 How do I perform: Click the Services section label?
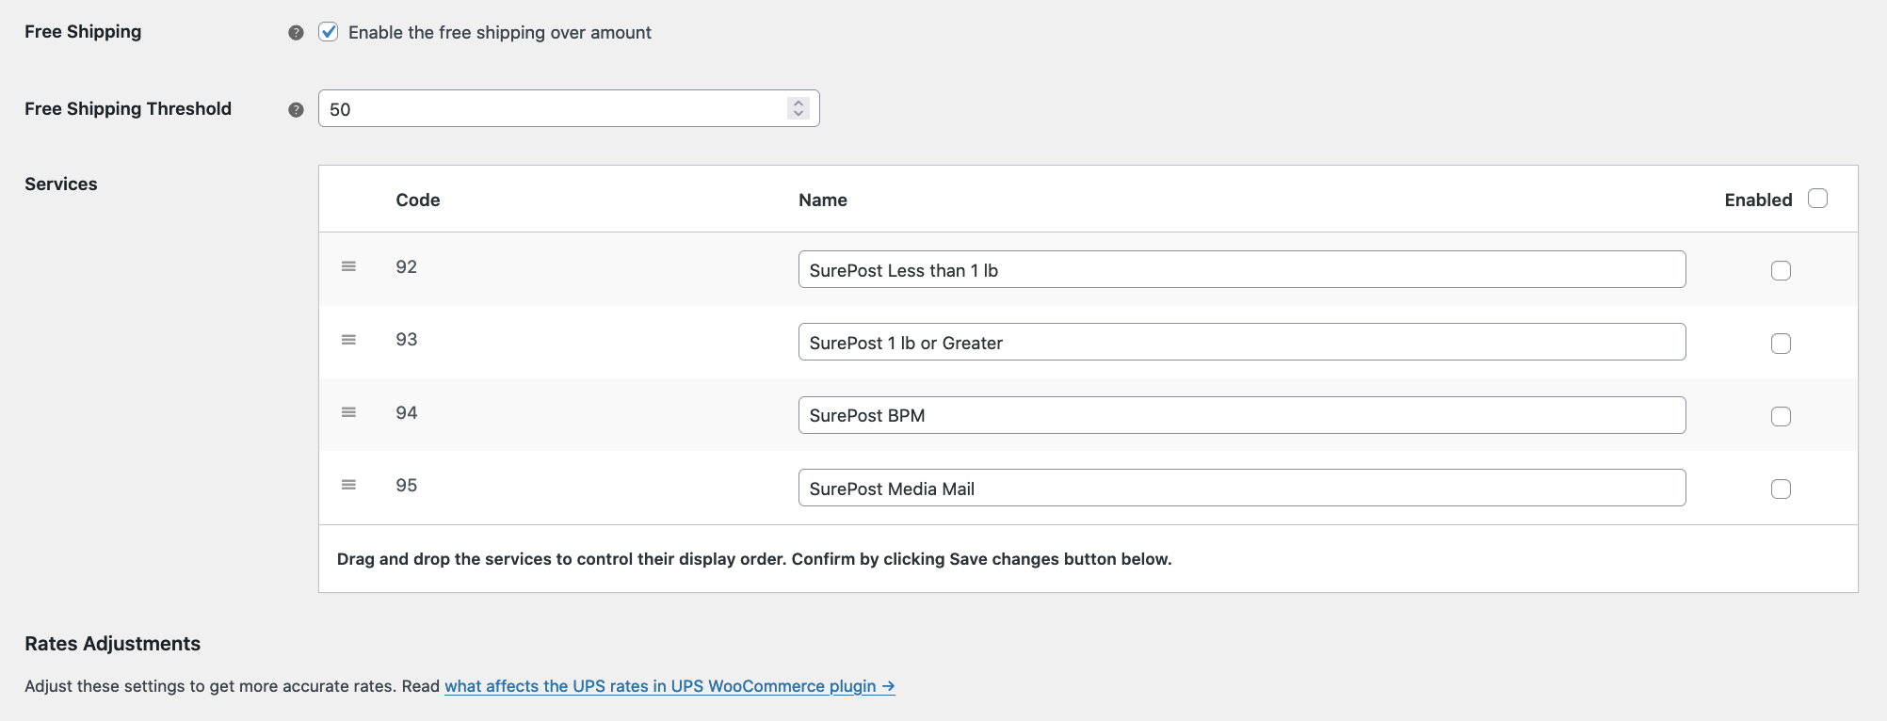click(x=61, y=184)
